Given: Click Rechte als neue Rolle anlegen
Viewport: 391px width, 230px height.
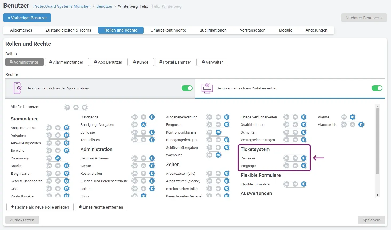Looking at the screenshot, I should click(x=40, y=207).
